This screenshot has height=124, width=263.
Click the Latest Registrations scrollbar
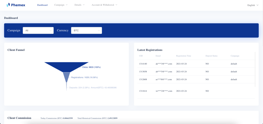pyautogui.click(x=255, y=69)
